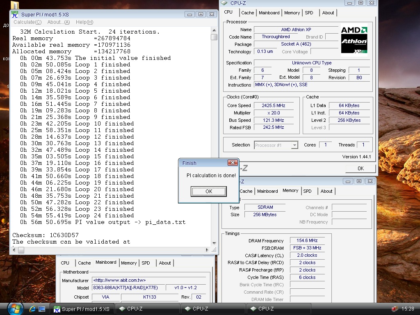The image size is (420, 315).
Task: Click the CPU-Z title bar icon in top window
Action: pos(224,3)
